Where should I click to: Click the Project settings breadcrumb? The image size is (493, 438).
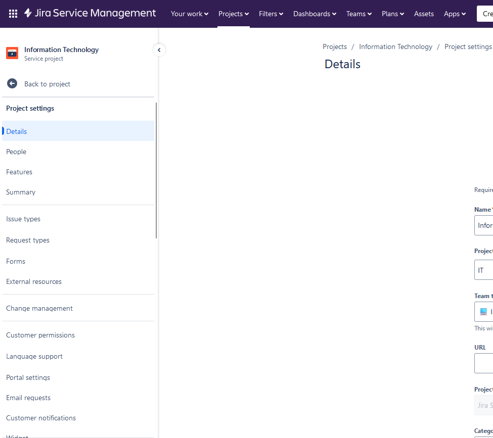[468, 46]
